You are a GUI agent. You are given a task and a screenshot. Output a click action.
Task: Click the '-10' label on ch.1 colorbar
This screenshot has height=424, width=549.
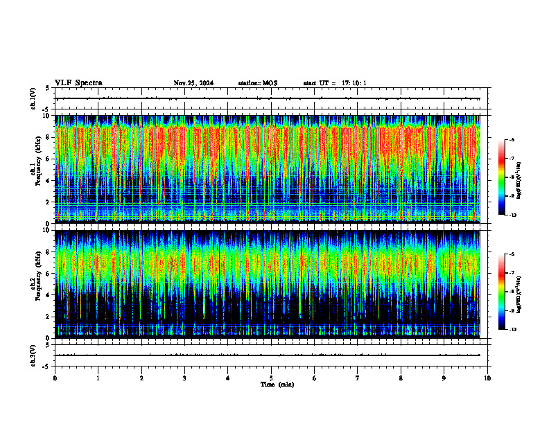[x=512, y=215]
